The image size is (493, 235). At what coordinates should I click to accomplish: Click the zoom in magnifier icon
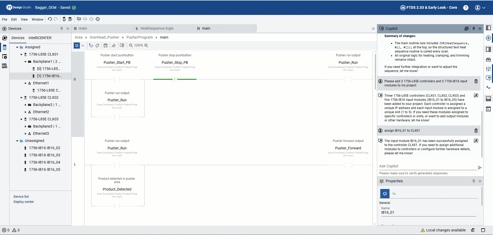(146, 46)
